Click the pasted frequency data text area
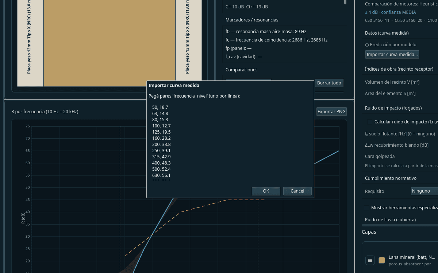438x273 pixels. click(x=230, y=142)
